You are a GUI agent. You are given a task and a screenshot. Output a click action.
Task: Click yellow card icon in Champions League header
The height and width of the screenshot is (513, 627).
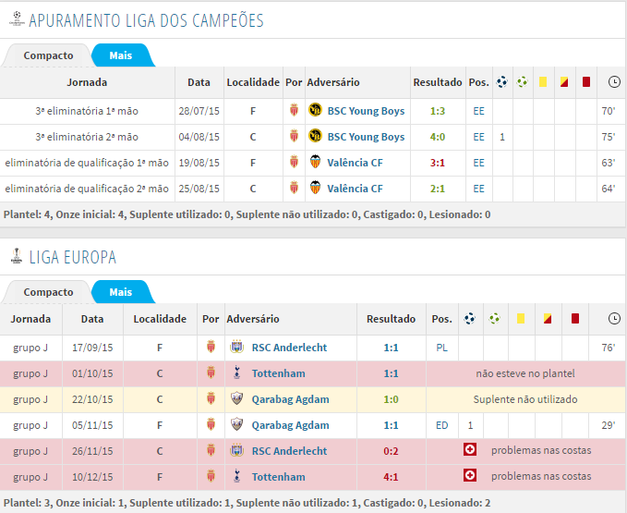(543, 82)
